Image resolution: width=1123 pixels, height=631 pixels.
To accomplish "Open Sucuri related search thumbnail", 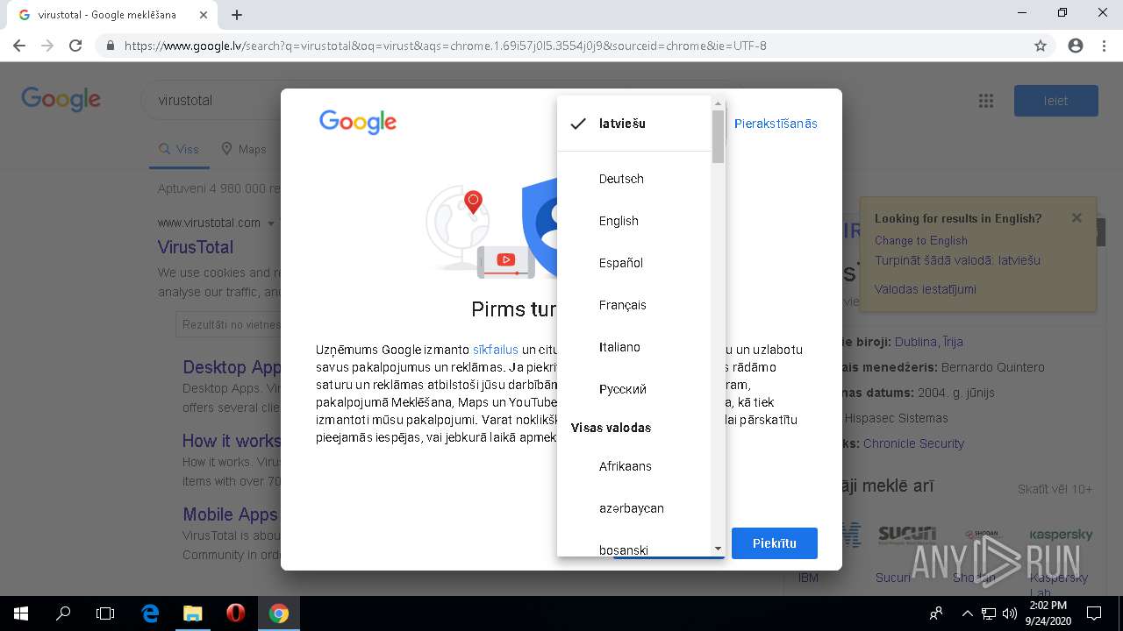I will coord(906,535).
